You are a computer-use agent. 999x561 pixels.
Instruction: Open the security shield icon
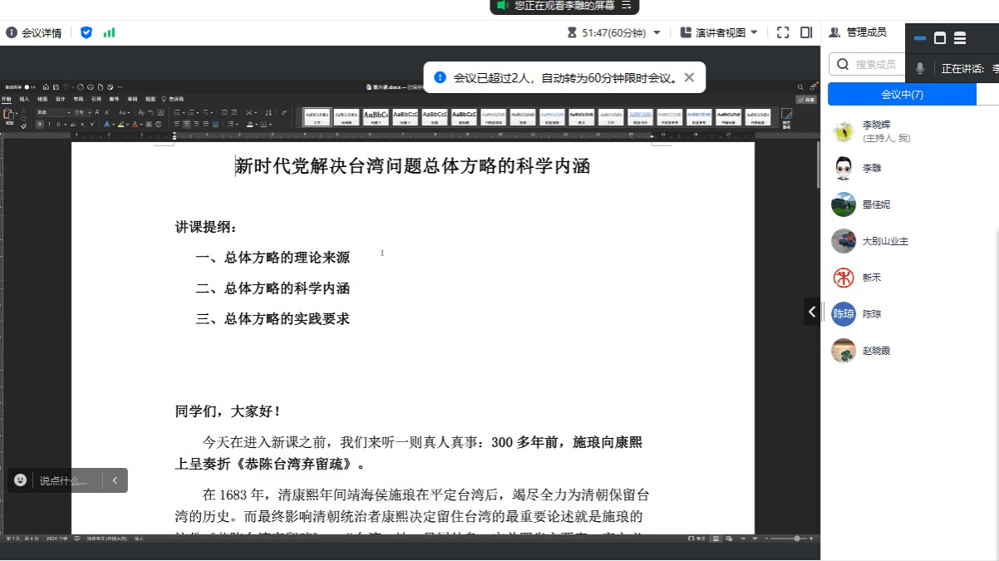click(x=86, y=32)
